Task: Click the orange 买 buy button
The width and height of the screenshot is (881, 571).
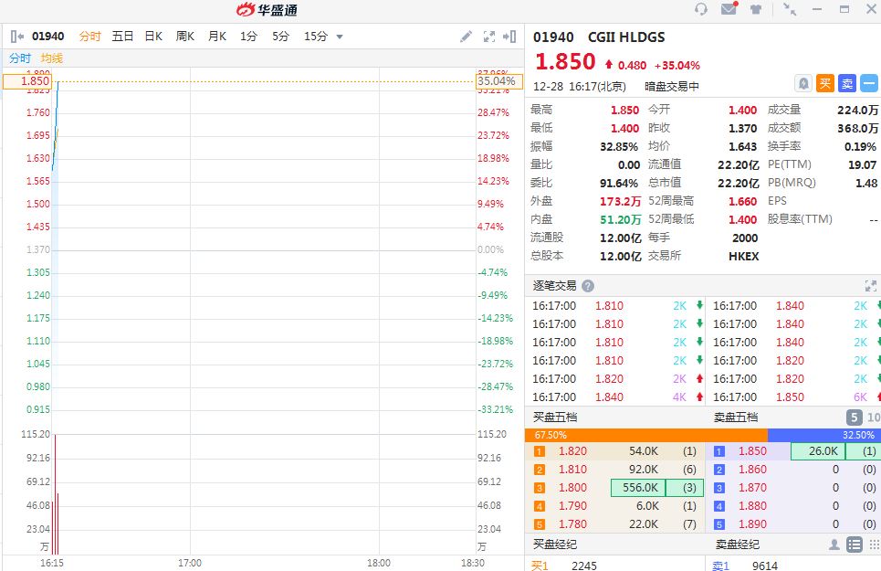Action: click(825, 83)
